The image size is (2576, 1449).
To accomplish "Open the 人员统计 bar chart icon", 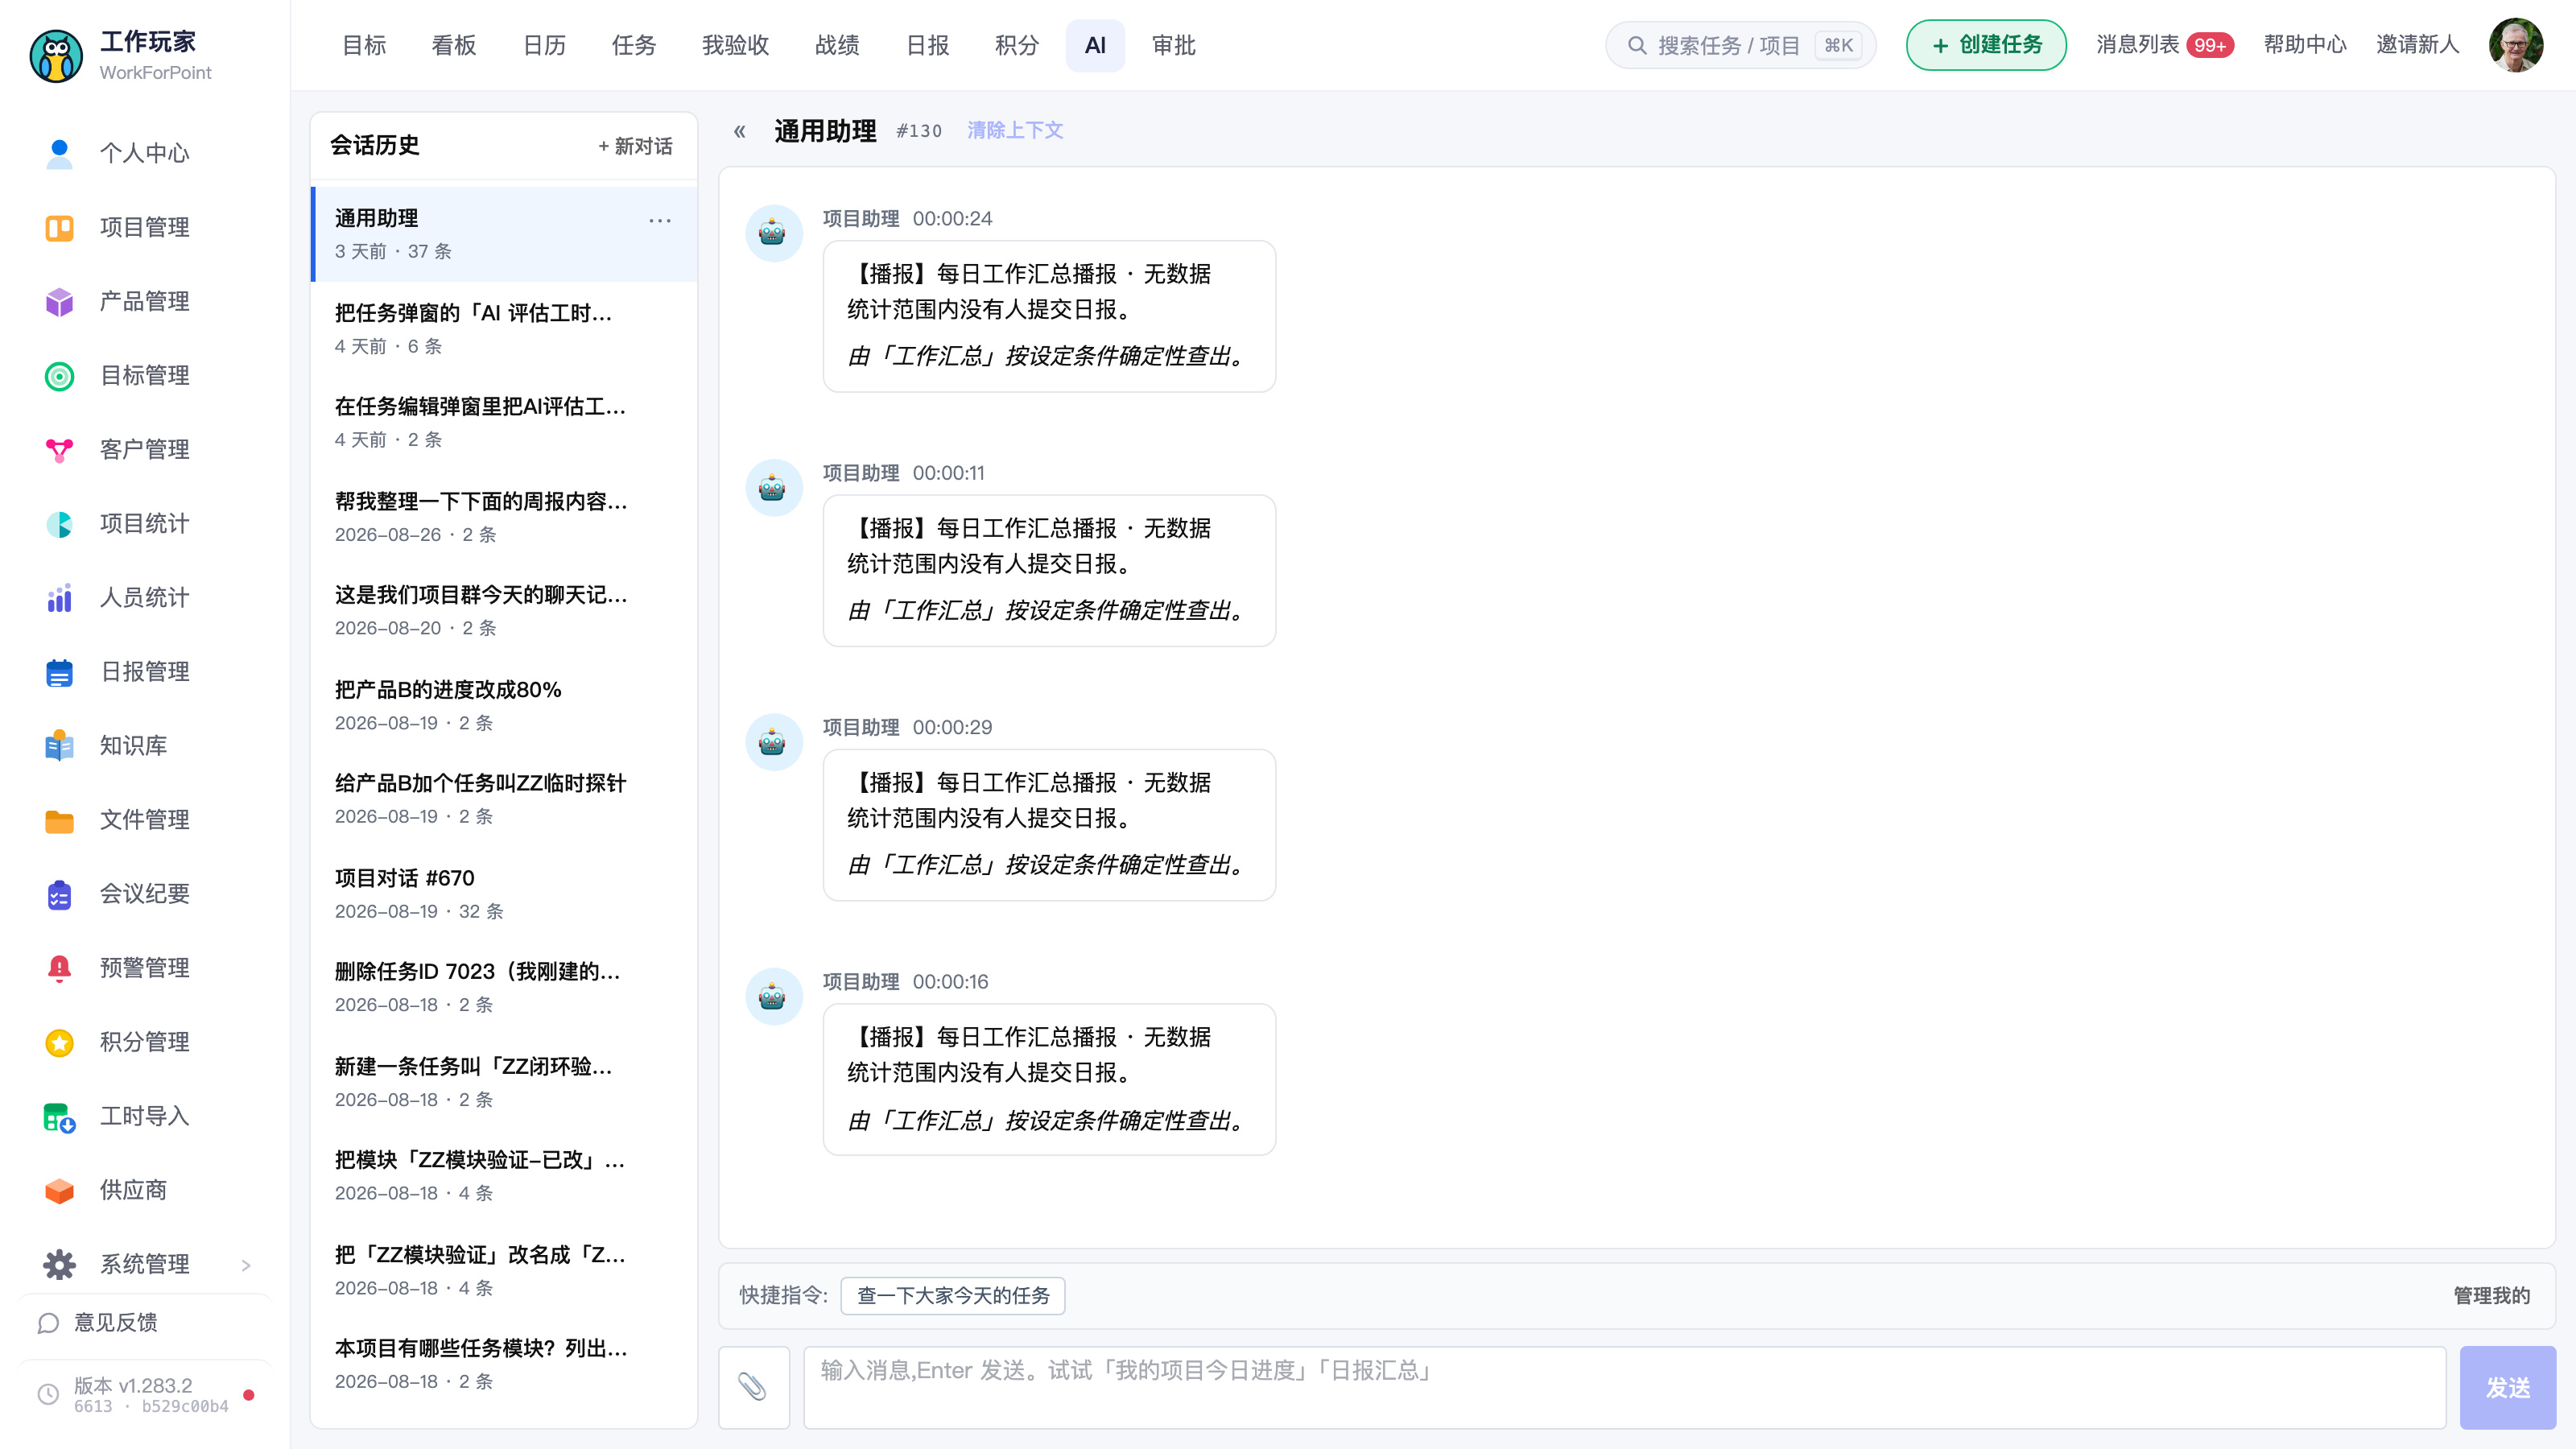I will coord(59,598).
